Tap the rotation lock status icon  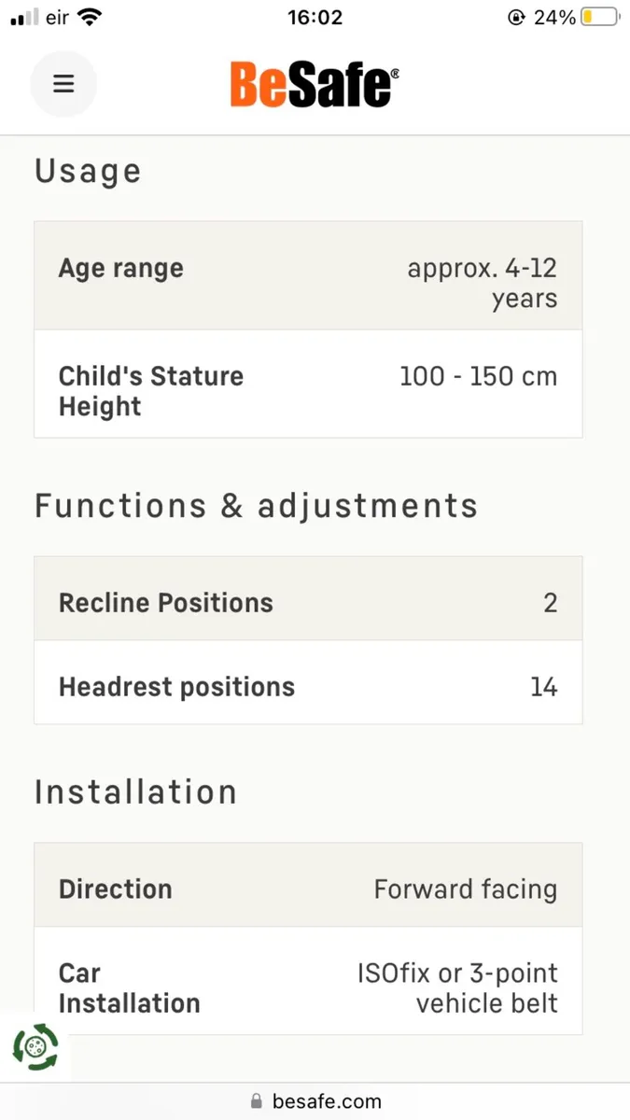pos(514,18)
